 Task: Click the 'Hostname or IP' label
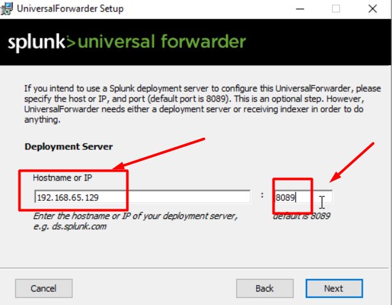coord(63,177)
